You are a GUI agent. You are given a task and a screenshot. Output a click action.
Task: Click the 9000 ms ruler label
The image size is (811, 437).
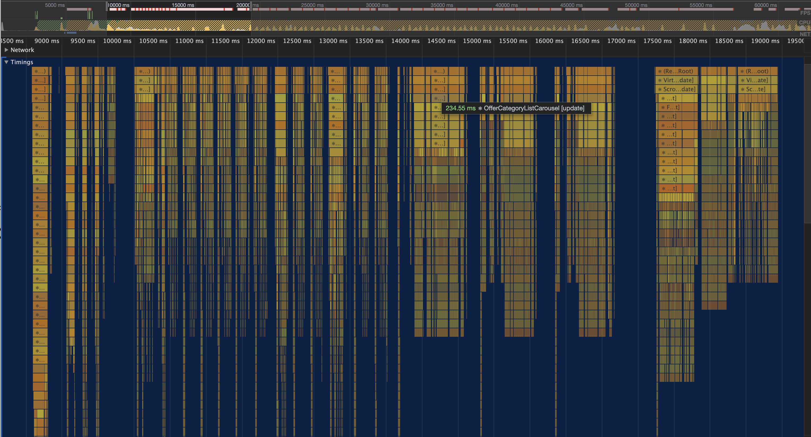47,41
